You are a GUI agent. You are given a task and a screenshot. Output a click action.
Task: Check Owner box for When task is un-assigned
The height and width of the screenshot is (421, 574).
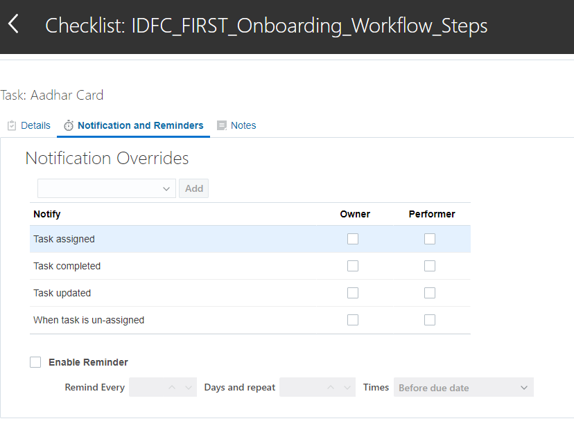pyautogui.click(x=352, y=319)
